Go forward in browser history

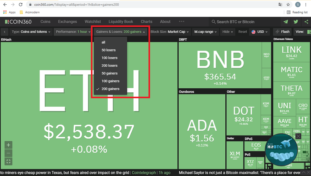(x=13, y=5)
